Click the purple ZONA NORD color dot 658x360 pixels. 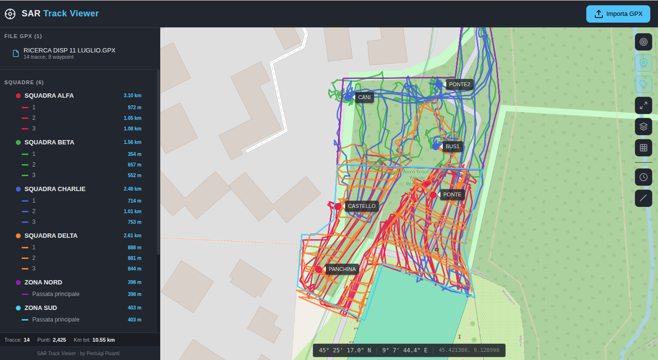pos(18,283)
